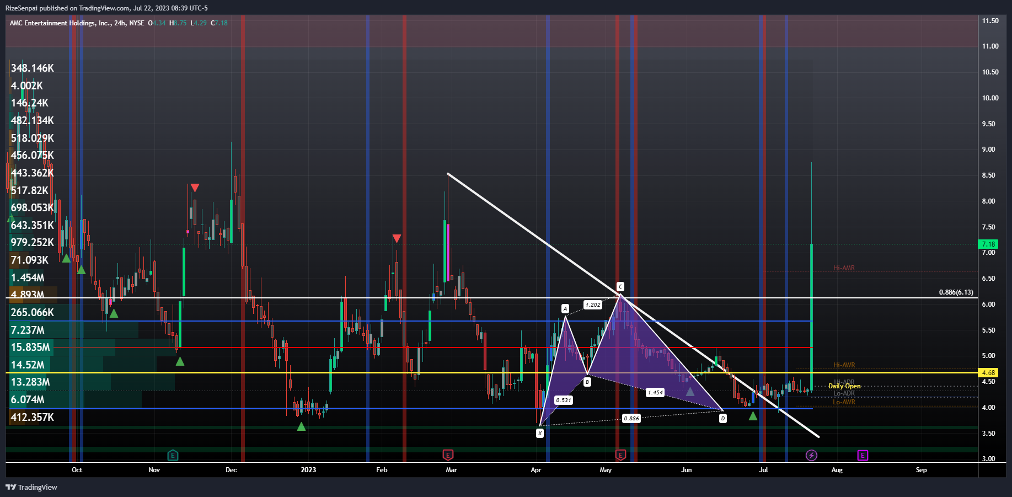Click the RizeSenpai published attribution text
Viewport: 1012px width, 497px height.
tap(106, 8)
